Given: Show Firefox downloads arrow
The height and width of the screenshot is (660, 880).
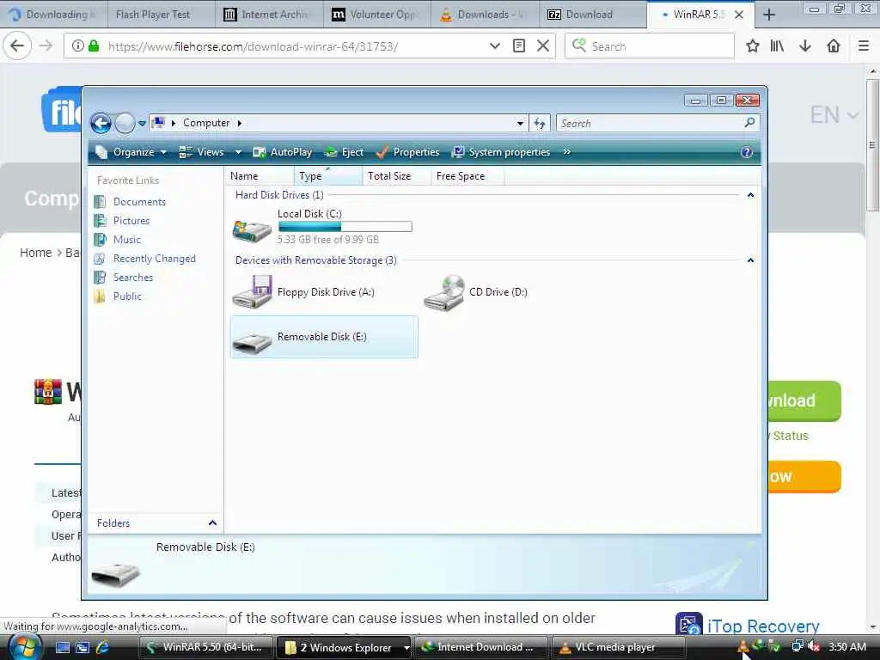Looking at the screenshot, I should [804, 46].
